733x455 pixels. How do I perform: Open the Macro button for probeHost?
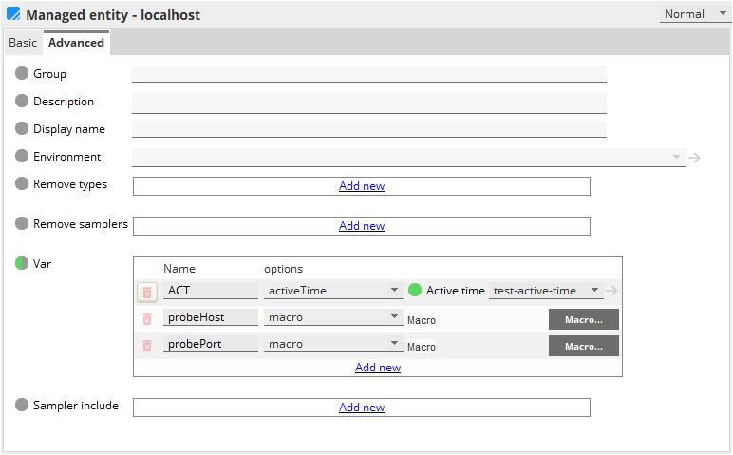[583, 320]
